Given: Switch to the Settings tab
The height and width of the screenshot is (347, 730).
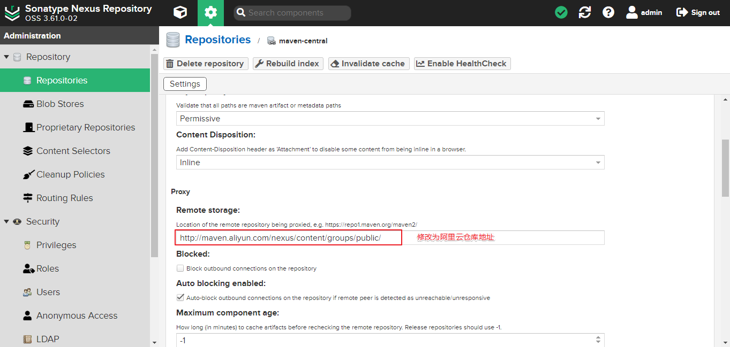Looking at the screenshot, I should pos(185,84).
